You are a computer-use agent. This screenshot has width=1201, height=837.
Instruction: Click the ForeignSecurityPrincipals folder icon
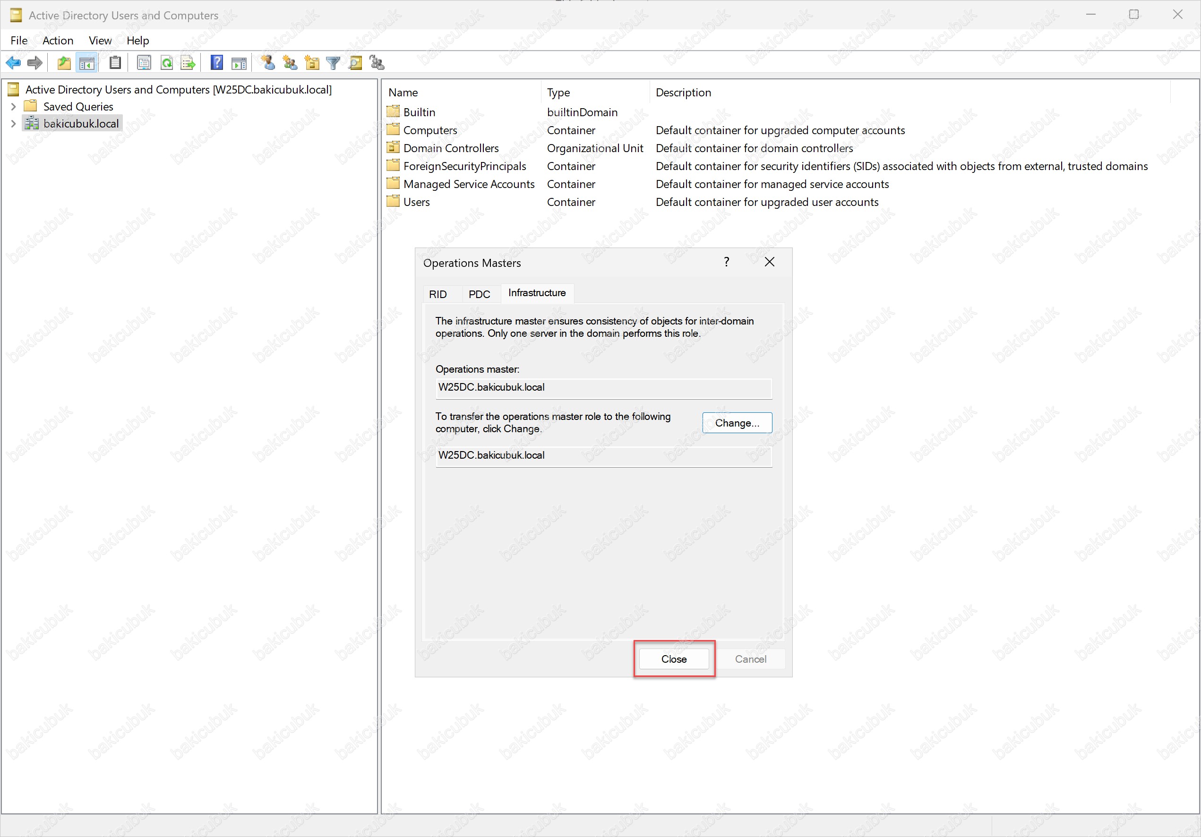394,166
